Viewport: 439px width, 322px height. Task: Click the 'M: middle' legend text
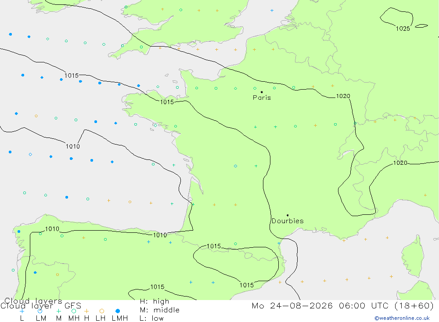(160, 310)
